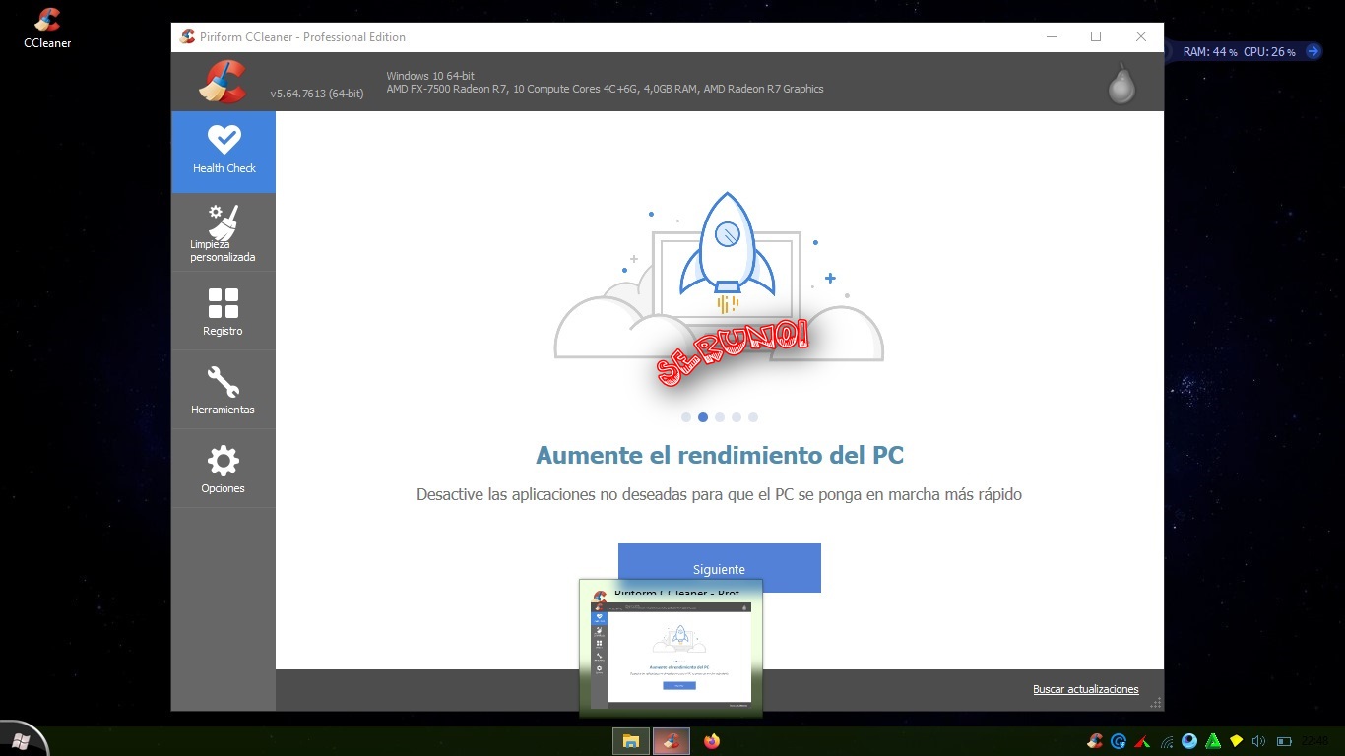Minimize the CCleaner window
The image size is (1345, 756).
[1051, 36]
